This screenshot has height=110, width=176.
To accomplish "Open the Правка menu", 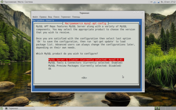I will coord(43,17).
